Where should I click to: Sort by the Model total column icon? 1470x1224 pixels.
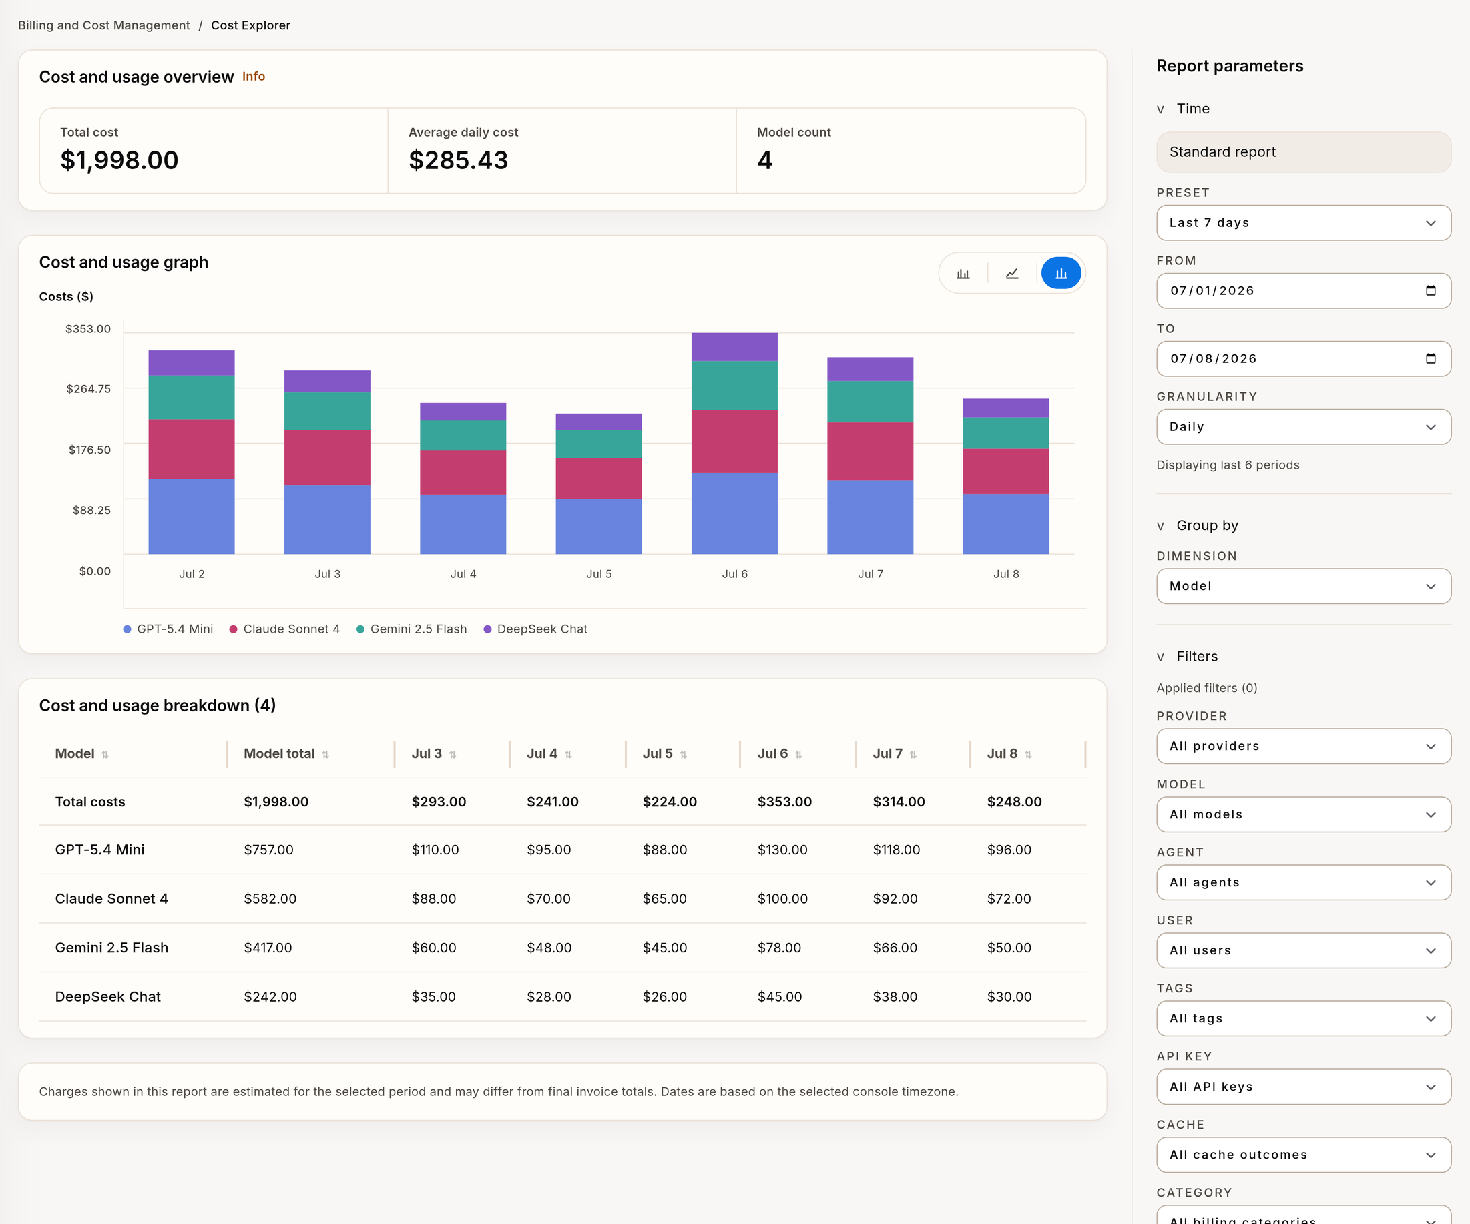(x=326, y=754)
